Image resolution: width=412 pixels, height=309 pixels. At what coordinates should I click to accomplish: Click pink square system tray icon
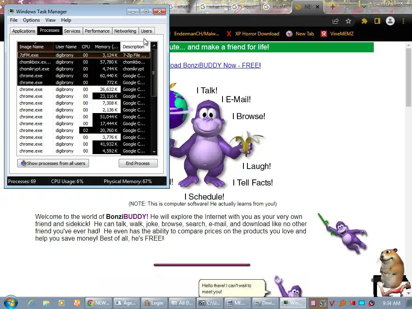point(313,303)
